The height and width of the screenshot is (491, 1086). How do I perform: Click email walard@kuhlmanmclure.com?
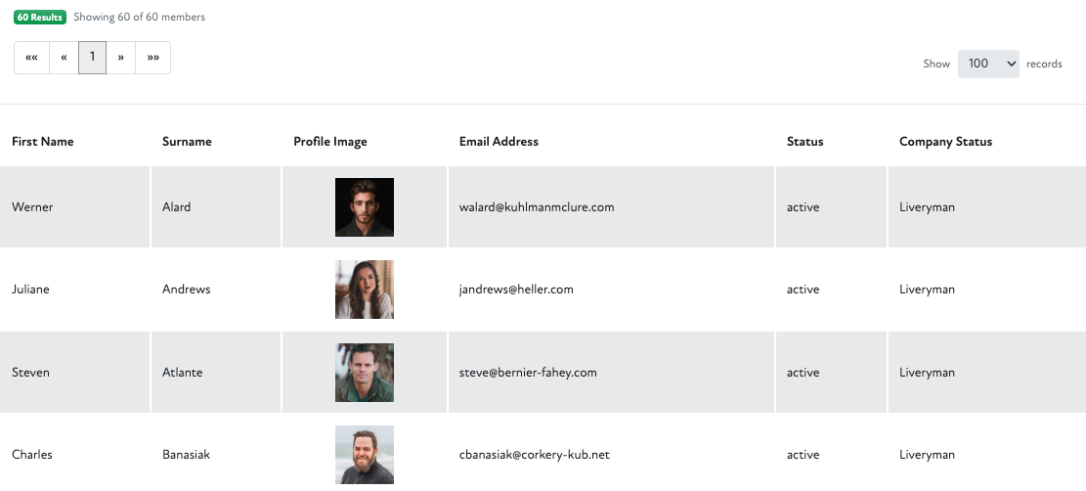[537, 207]
